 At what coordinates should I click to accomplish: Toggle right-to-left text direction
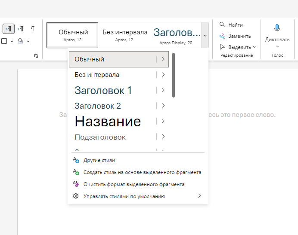click(20, 29)
